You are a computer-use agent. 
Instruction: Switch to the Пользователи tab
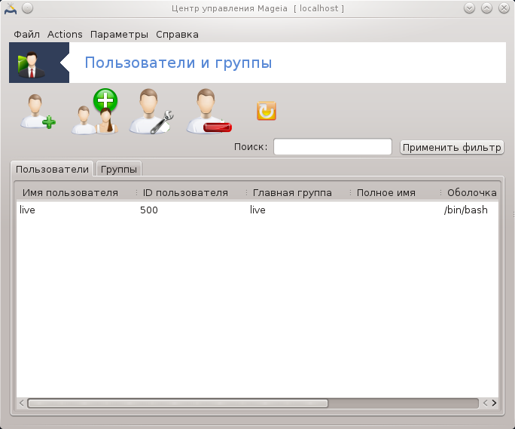coord(52,169)
